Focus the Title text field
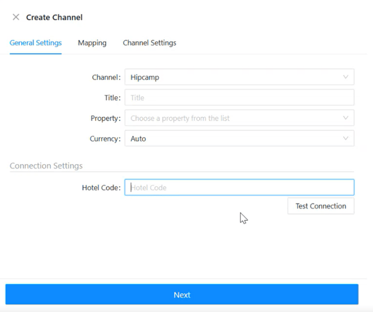 pyautogui.click(x=239, y=98)
